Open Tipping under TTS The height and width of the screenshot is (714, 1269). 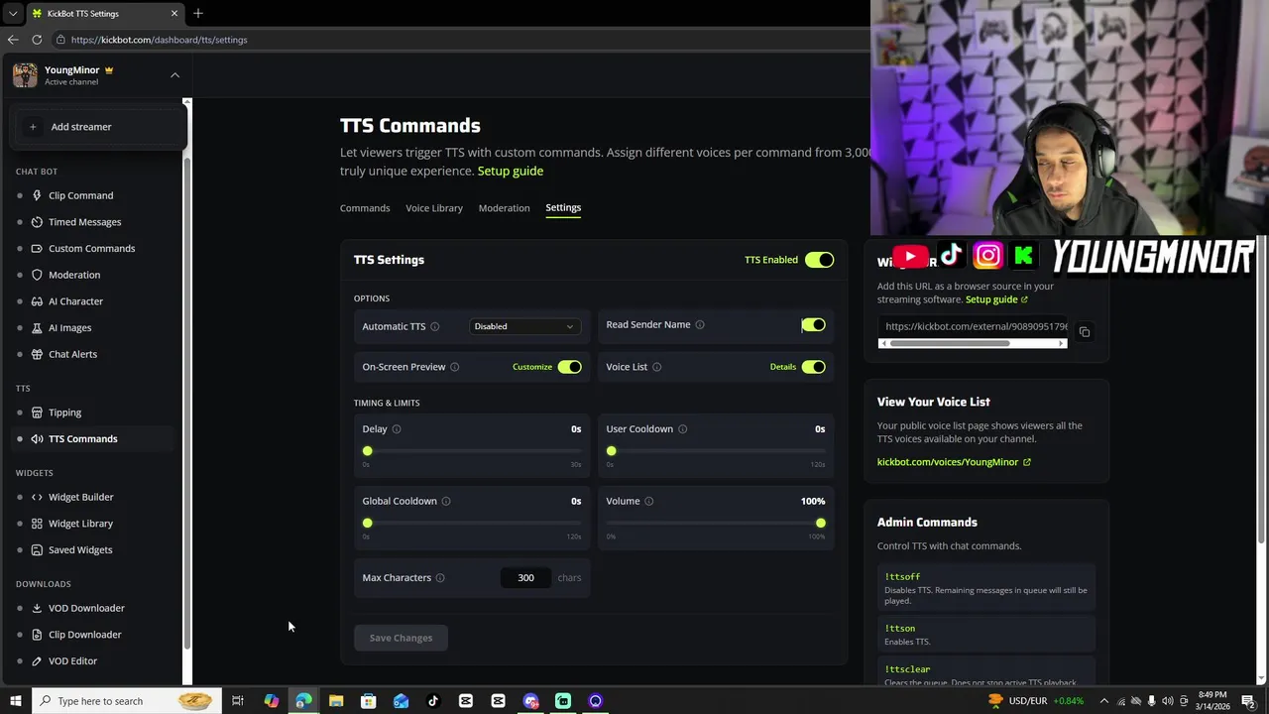tap(64, 413)
